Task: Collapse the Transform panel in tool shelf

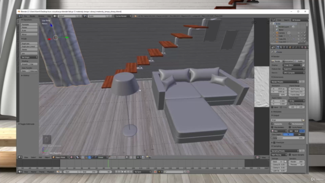Action: pyautogui.click(x=27, y=20)
